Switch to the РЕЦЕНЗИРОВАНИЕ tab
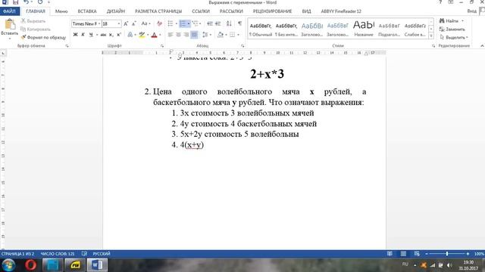Viewport: 485px width, 272px height. pyautogui.click(x=272, y=11)
